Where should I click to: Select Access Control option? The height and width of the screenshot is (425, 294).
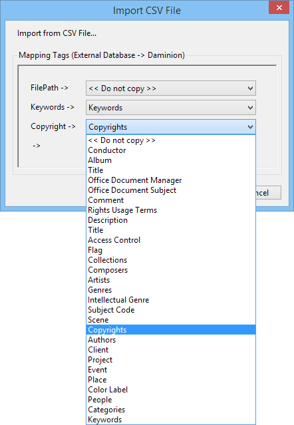coord(171,240)
